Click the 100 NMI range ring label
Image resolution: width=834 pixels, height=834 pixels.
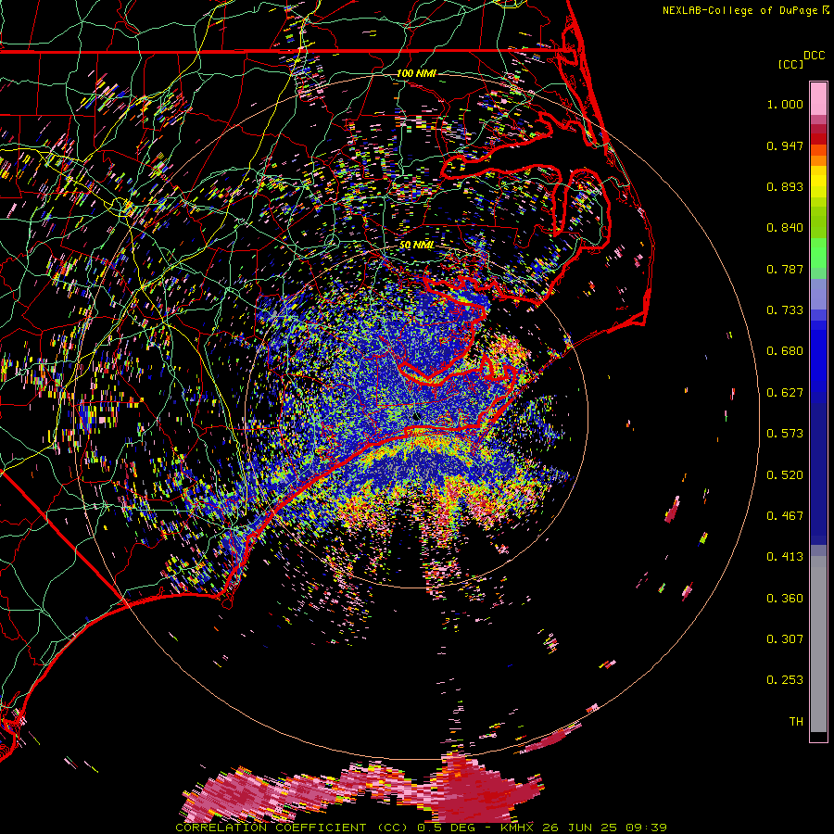(416, 73)
